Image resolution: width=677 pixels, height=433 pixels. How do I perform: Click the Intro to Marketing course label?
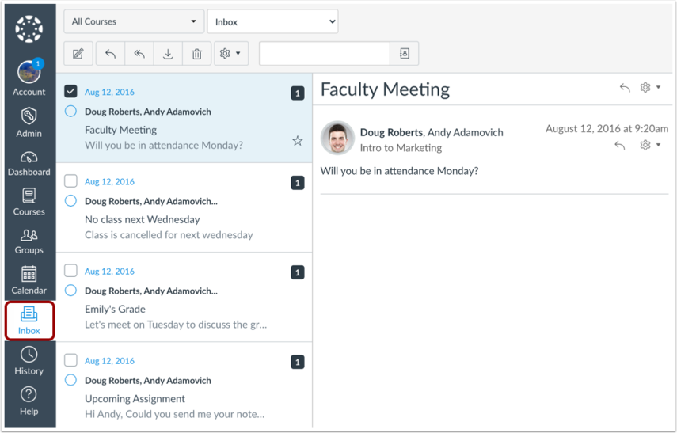[x=401, y=148]
